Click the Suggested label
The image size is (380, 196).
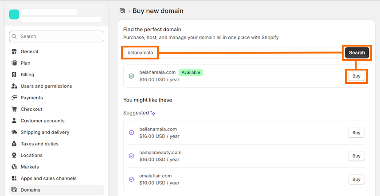[136, 113]
